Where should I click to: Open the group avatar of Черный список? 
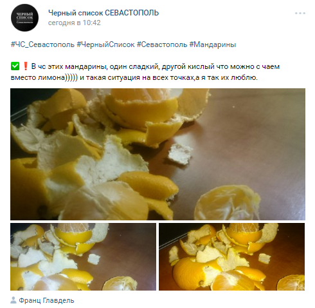coord(24,17)
